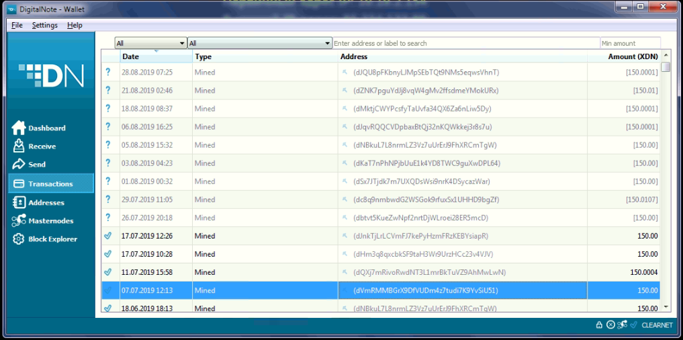Viewport: 683px width, 340px height.
Task: Click scrollbar down arrow of transaction list
Action: [666, 307]
